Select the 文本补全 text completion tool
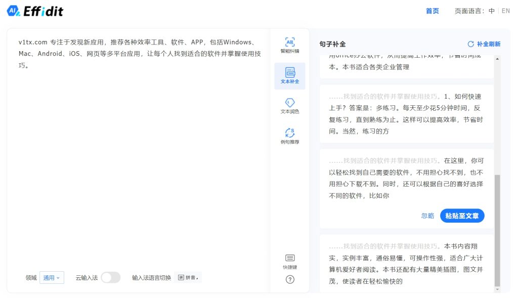Viewport: 518px width, 298px height. click(x=290, y=76)
